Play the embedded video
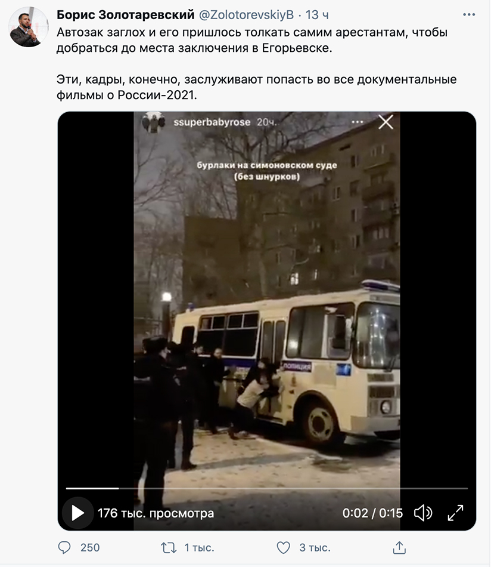 [77, 513]
